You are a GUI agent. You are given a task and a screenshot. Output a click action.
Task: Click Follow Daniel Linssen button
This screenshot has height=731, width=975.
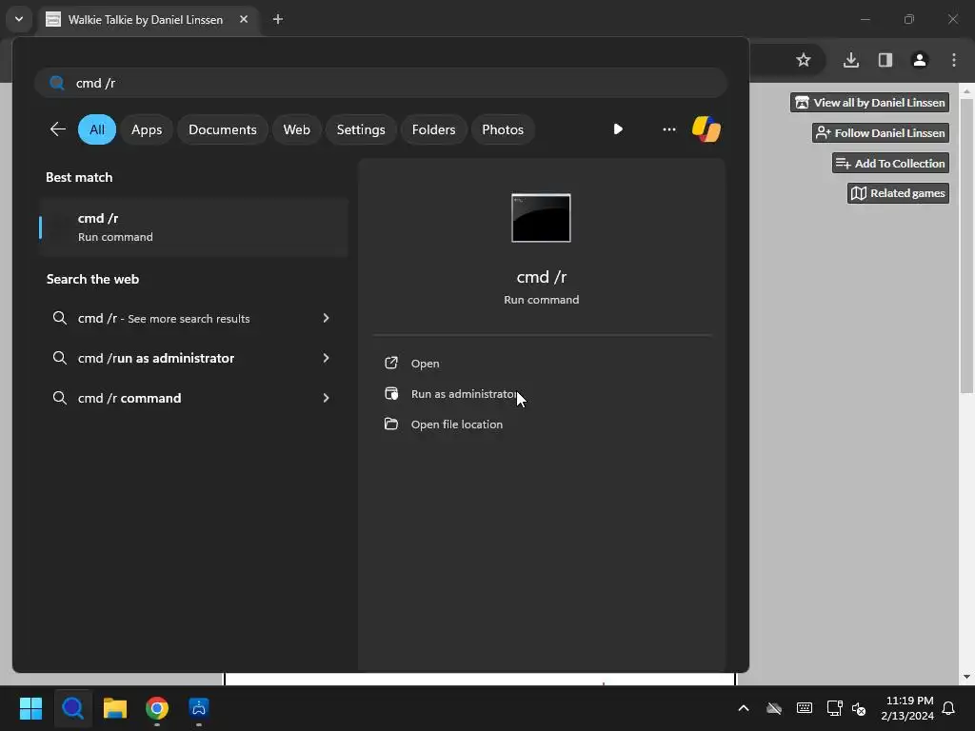pyautogui.click(x=881, y=133)
